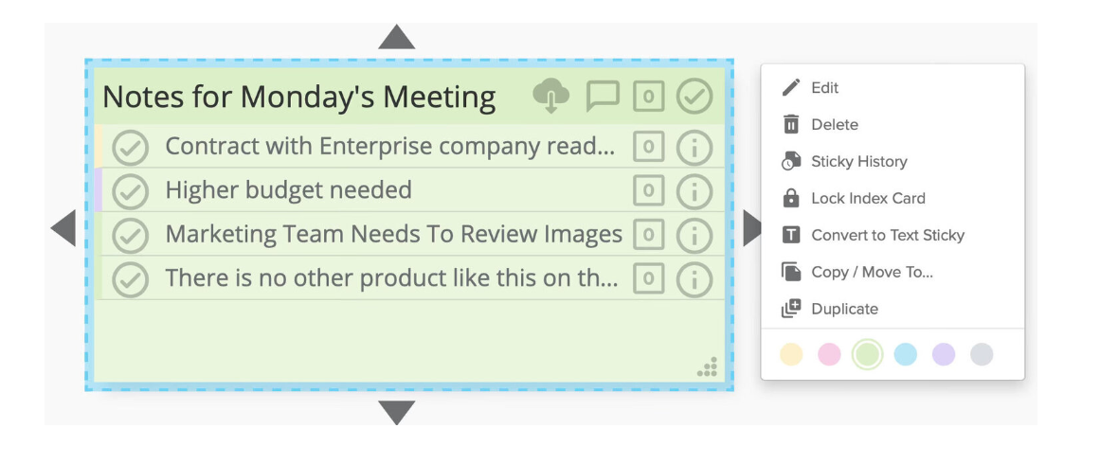1118x464 pixels.
Task: Click the upward arrow above the card
Action: point(396,37)
